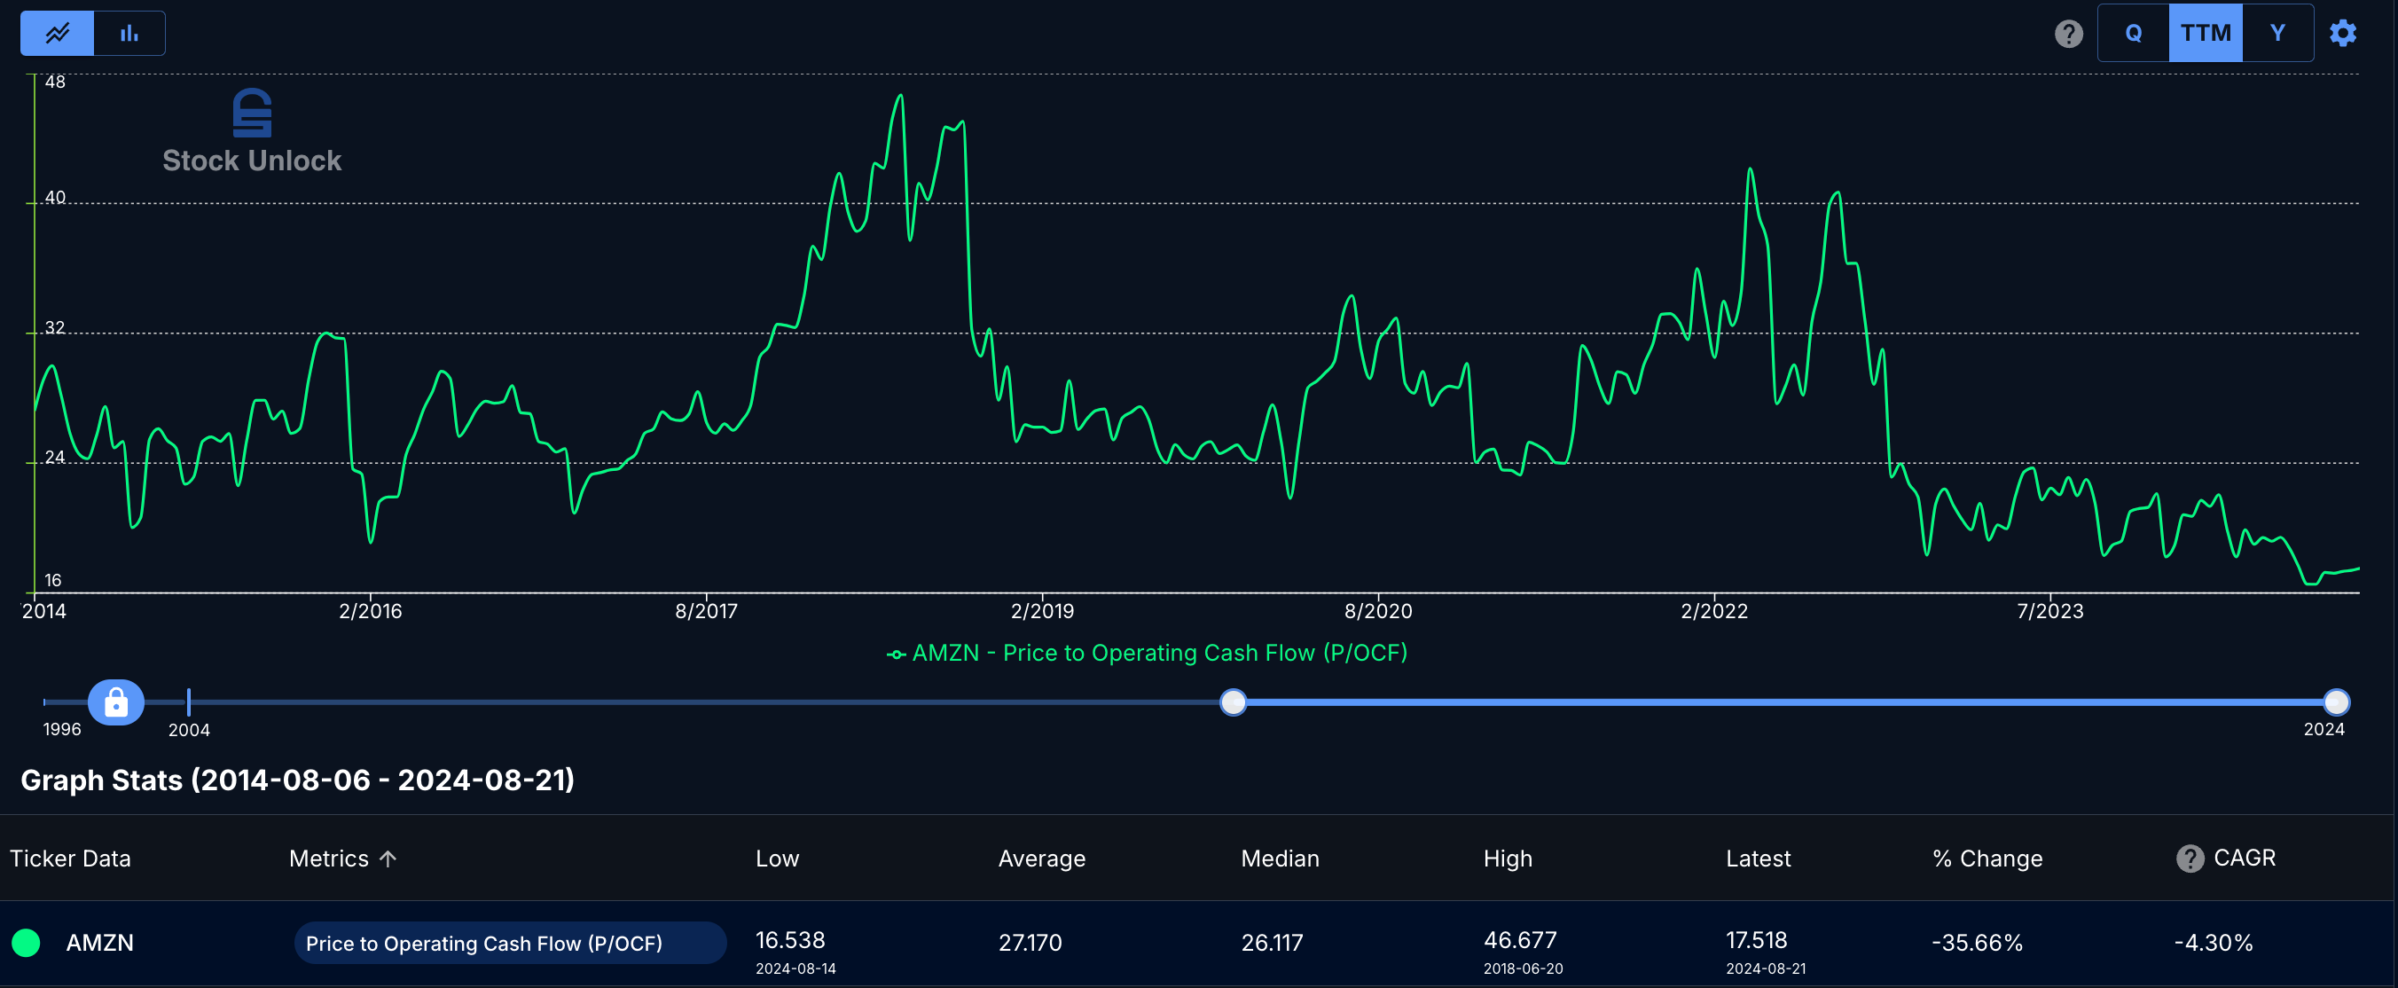
Task: Click the Ticker Data column header
Action: (x=70, y=859)
